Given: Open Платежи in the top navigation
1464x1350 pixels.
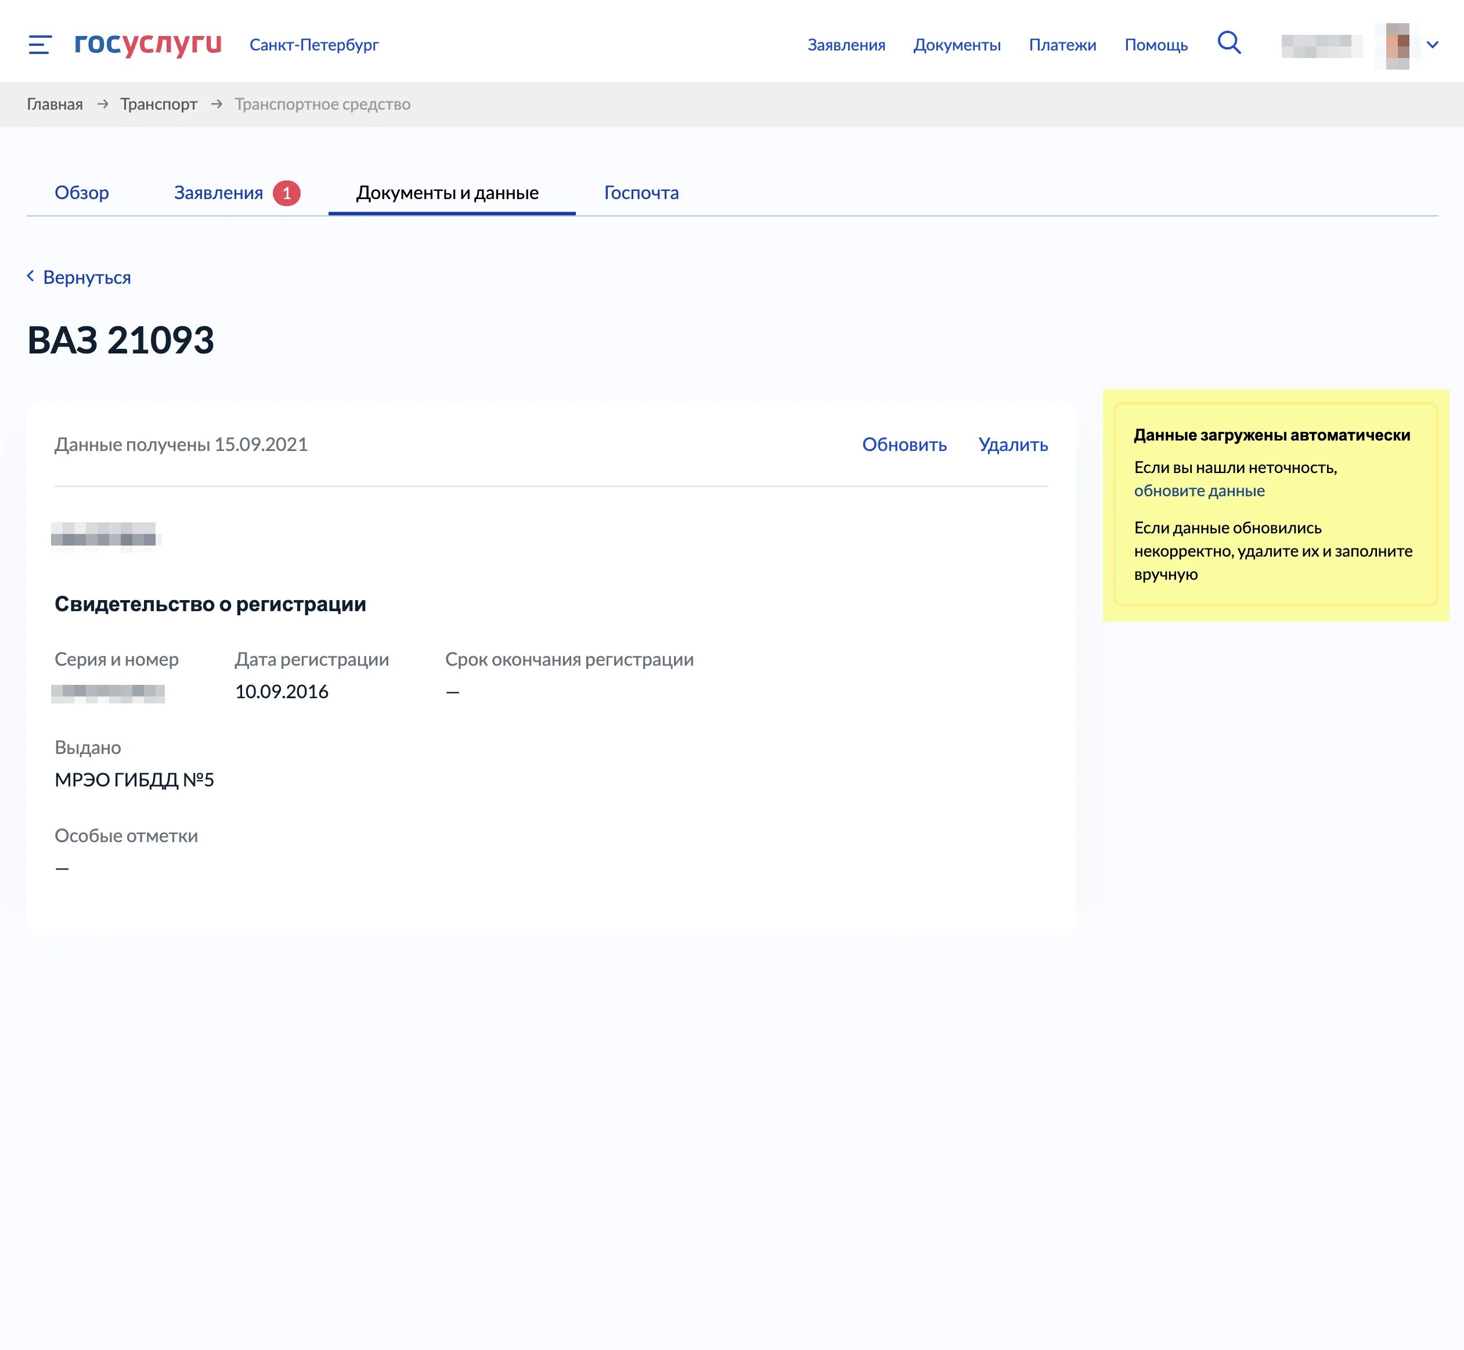Looking at the screenshot, I should (1062, 45).
